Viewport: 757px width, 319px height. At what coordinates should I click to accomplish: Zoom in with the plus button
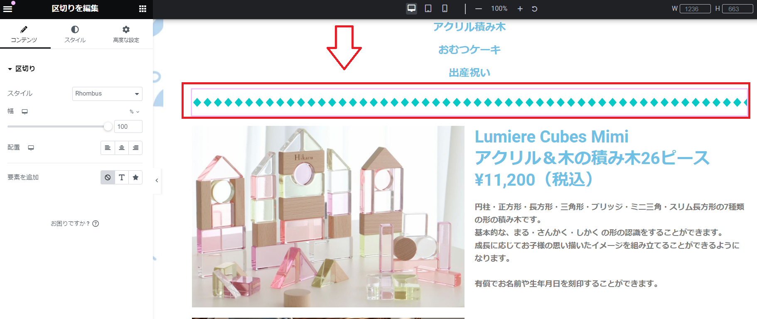[x=520, y=9]
